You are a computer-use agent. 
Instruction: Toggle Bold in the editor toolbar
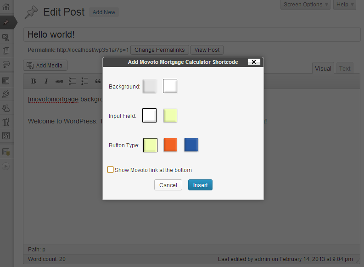click(x=34, y=81)
